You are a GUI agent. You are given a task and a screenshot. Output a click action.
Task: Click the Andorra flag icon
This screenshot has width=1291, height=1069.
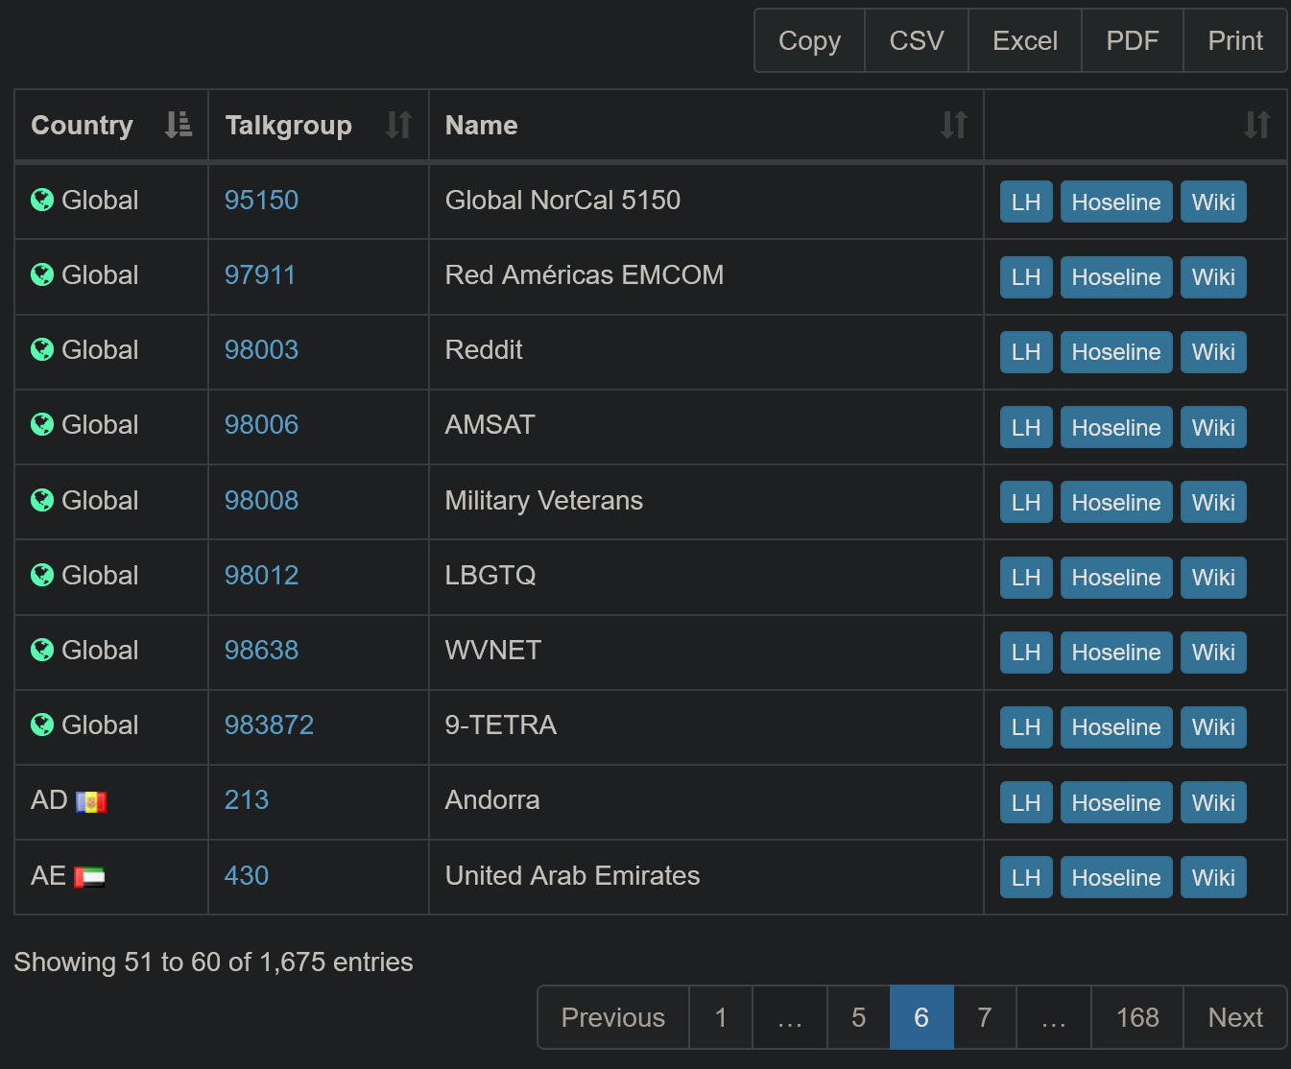click(91, 802)
